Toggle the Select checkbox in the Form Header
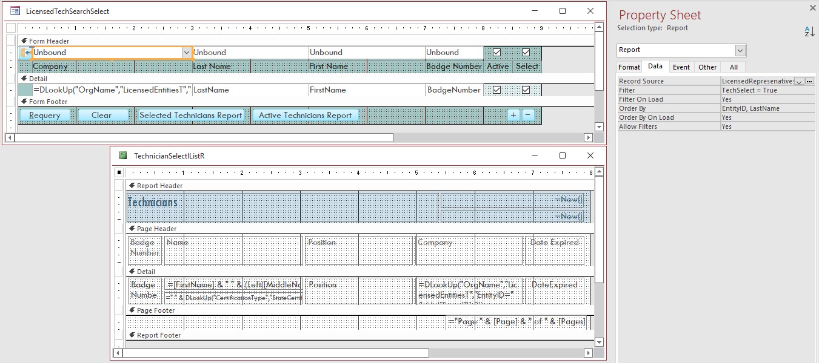The height and width of the screenshot is (363, 819). pyautogui.click(x=526, y=53)
